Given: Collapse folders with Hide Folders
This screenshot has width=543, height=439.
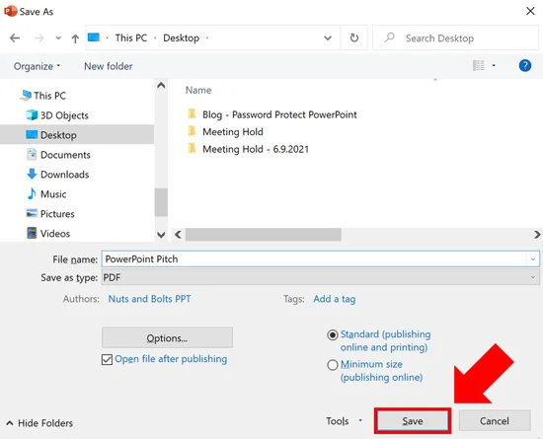Looking at the screenshot, I should 39,423.
